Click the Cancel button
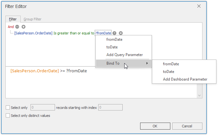The height and width of the screenshot is (135, 218). (187, 126)
